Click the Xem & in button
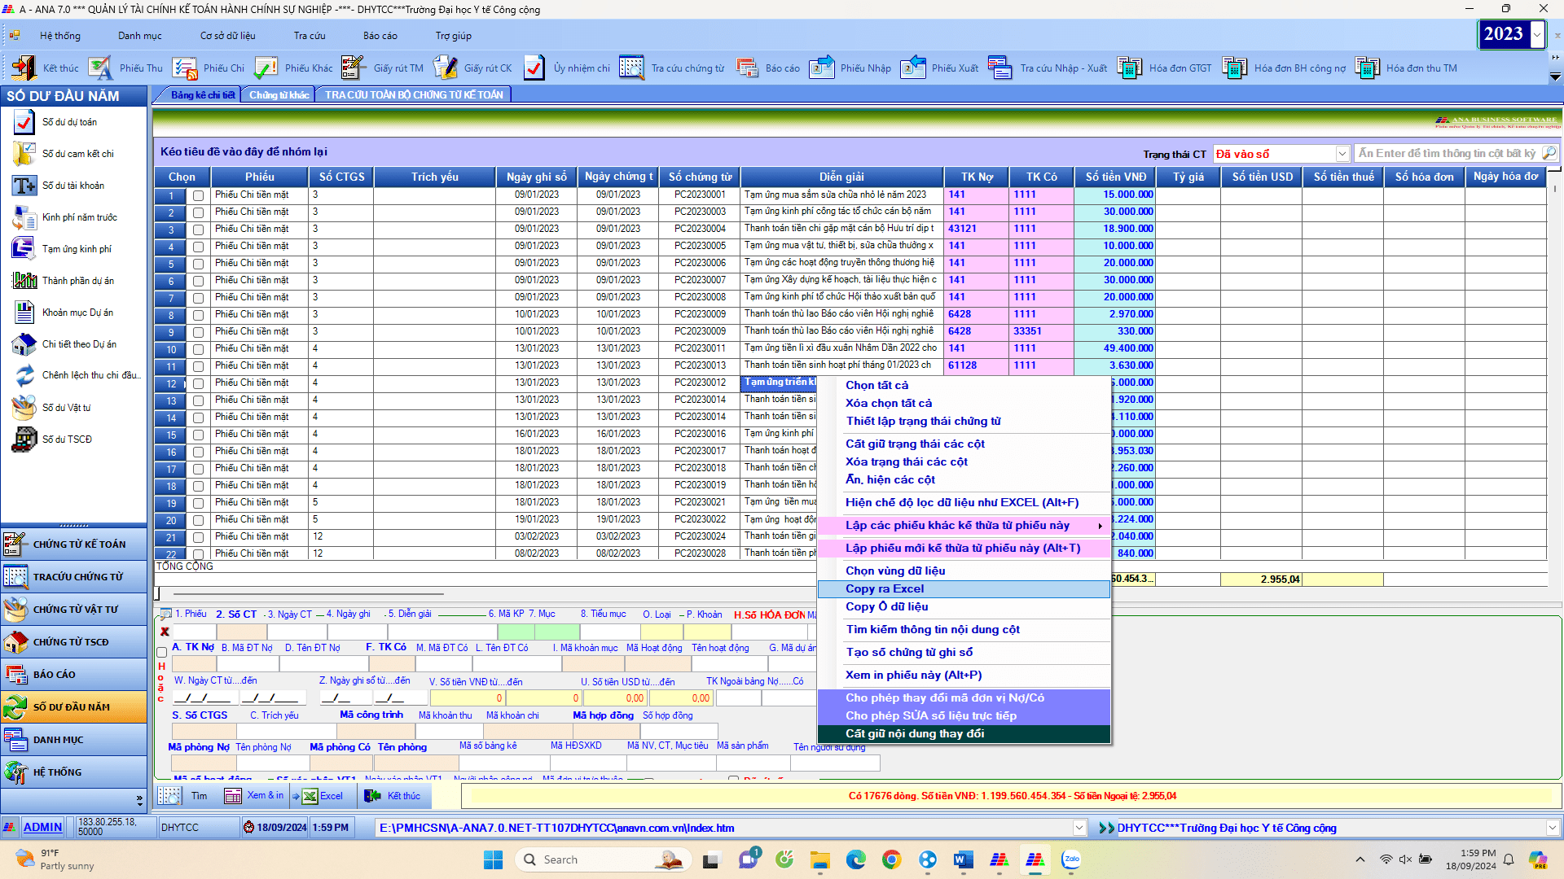Image resolution: width=1564 pixels, height=879 pixels. [x=255, y=796]
